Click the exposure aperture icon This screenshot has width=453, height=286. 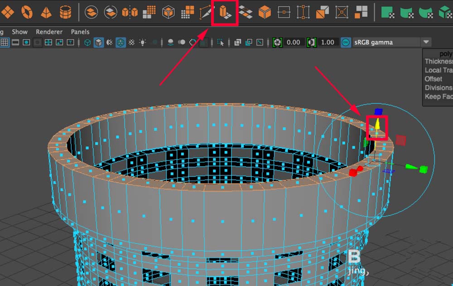point(277,42)
